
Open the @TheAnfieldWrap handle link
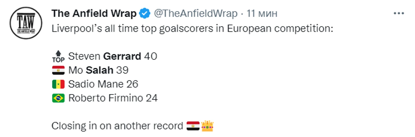pyautogui.click(x=196, y=14)
